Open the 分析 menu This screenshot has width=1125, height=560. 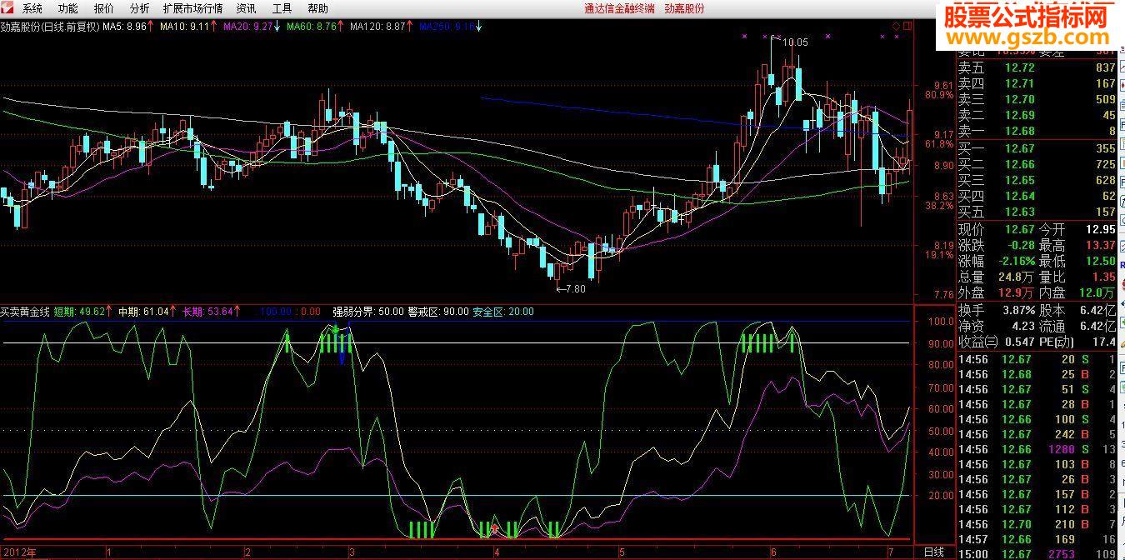(140, 8)
